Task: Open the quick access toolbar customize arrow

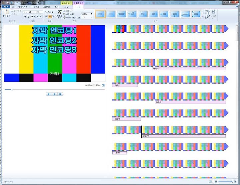Action: tap(17, 3)
